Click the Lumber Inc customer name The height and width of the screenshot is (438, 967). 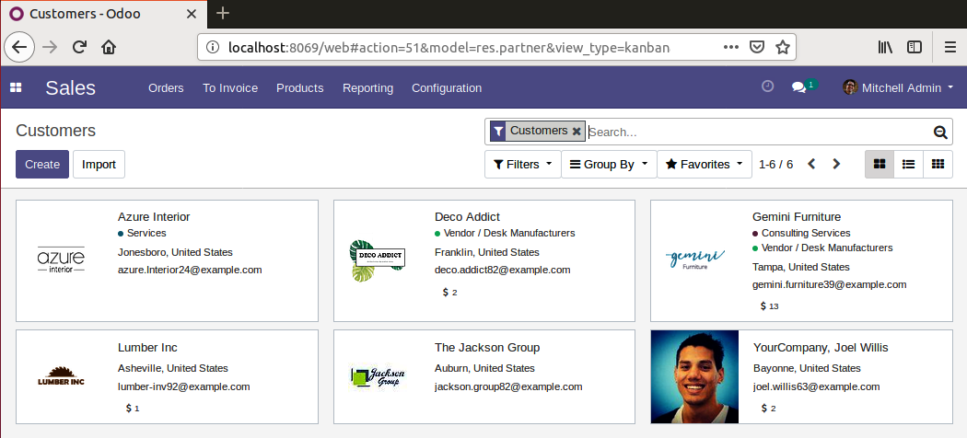pos(147,348)
